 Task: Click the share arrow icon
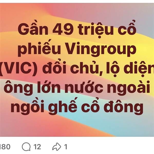tap(56, 147)
